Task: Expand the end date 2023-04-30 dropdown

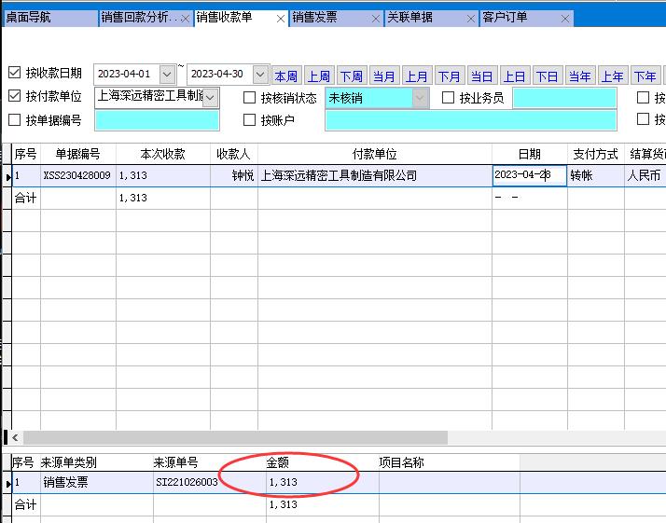Action: (x=261, y=75)
